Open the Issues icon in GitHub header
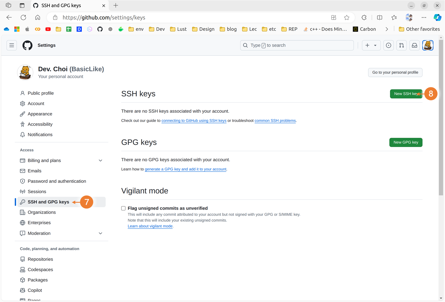 pyautogui.click(x=388, y=45)
